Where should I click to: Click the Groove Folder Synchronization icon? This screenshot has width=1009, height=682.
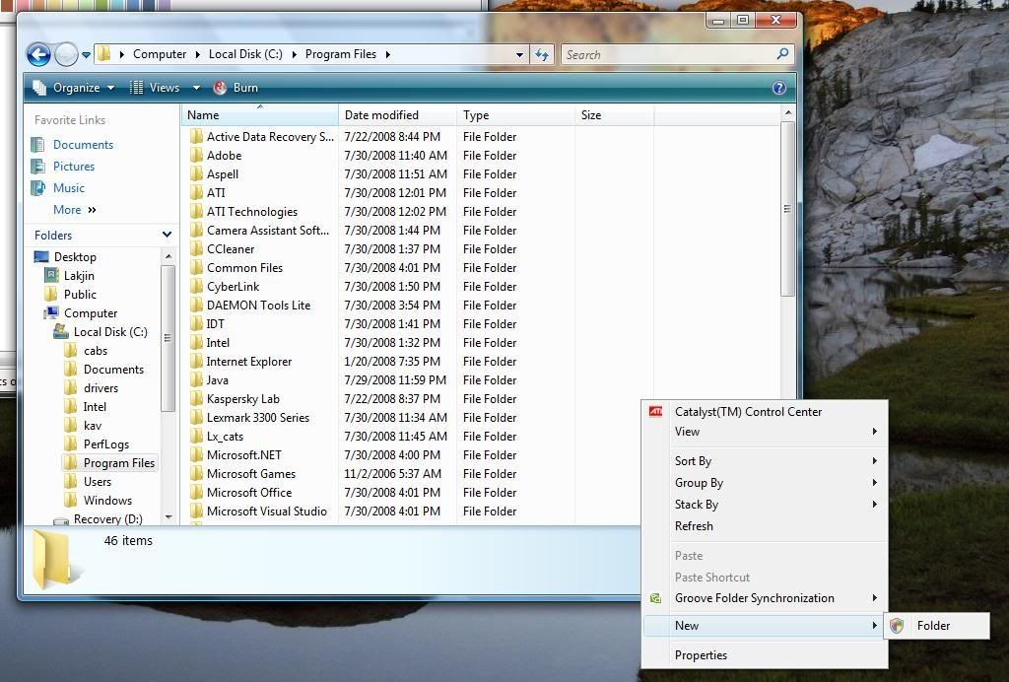(x=655, y=598)
